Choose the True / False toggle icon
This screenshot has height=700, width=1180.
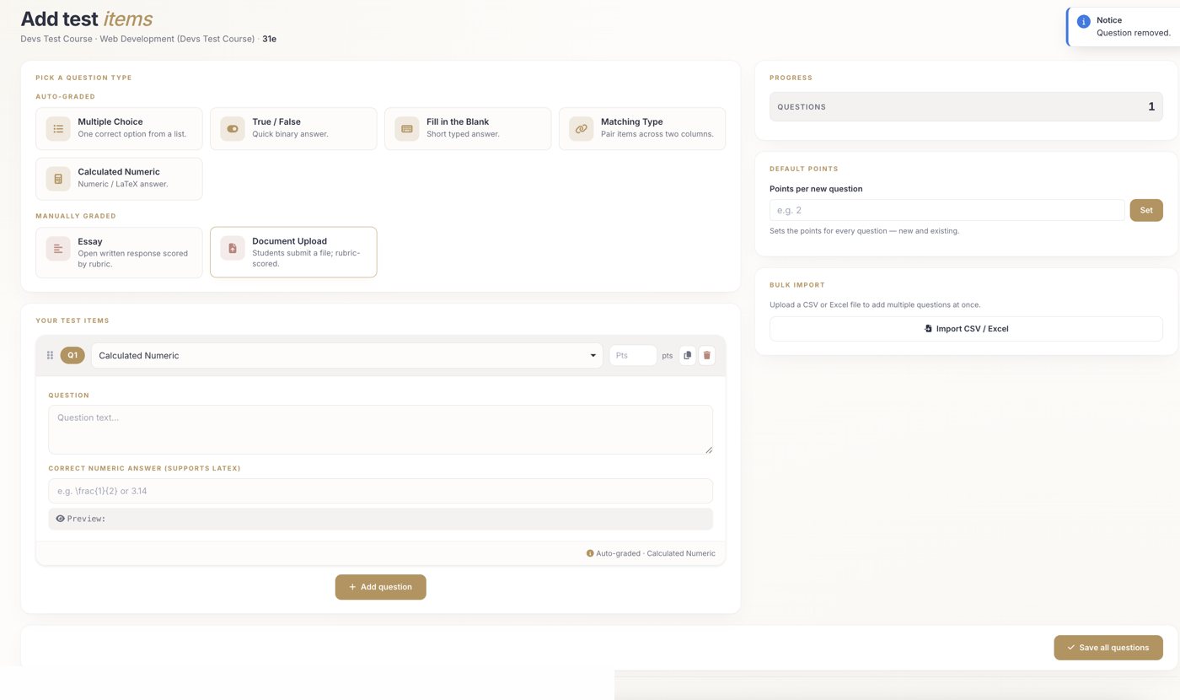pos(233,129)
